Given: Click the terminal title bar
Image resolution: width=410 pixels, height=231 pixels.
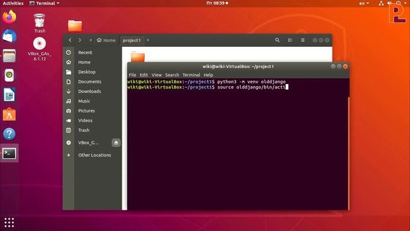Looking at the screenshot, I should (238, 67).
